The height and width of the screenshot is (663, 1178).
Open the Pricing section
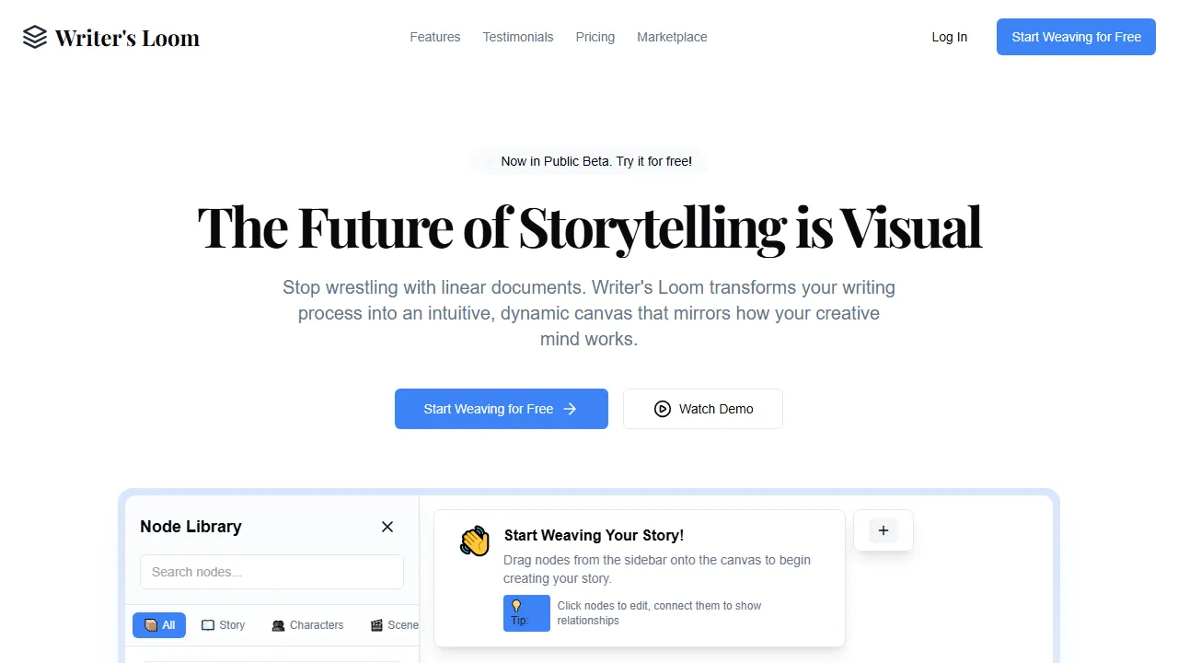595,37
